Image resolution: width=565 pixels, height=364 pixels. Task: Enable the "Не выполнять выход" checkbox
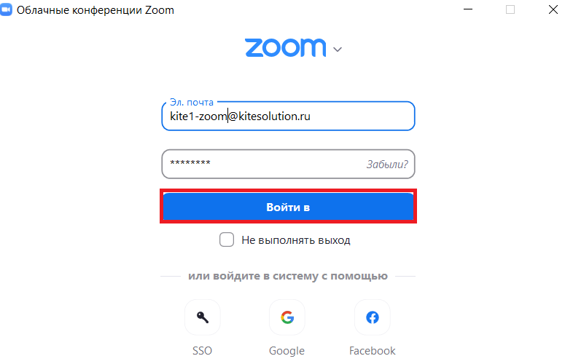tap(227, 240)
